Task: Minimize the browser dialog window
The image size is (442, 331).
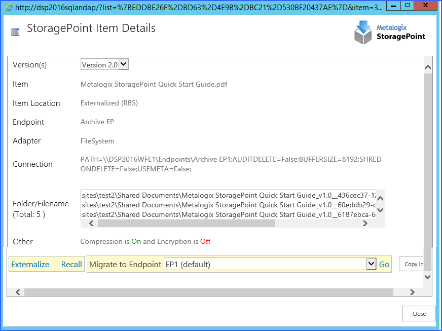Action: [x=393, y=6]
